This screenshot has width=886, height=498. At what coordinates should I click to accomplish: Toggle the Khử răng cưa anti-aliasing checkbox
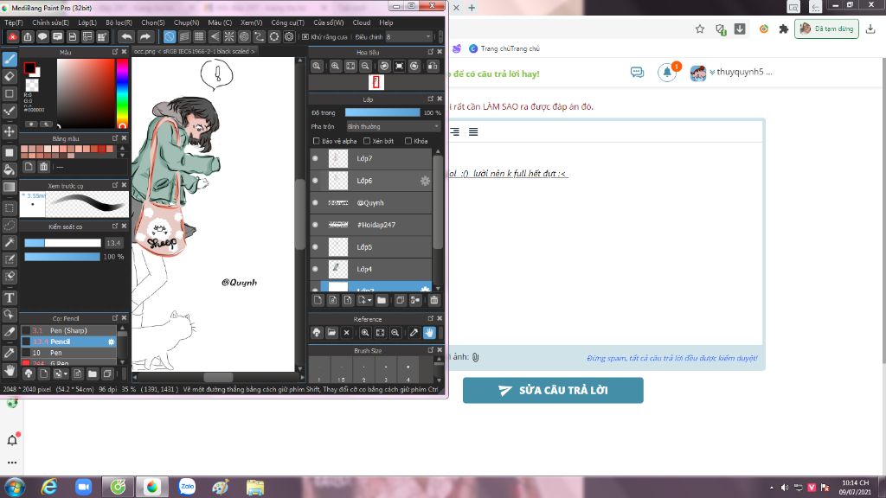click(x=305, y=36)
